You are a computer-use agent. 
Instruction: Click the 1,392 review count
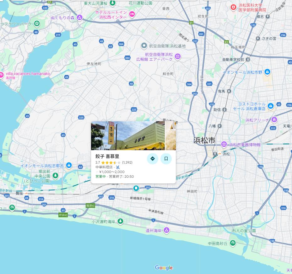[127, 162]
